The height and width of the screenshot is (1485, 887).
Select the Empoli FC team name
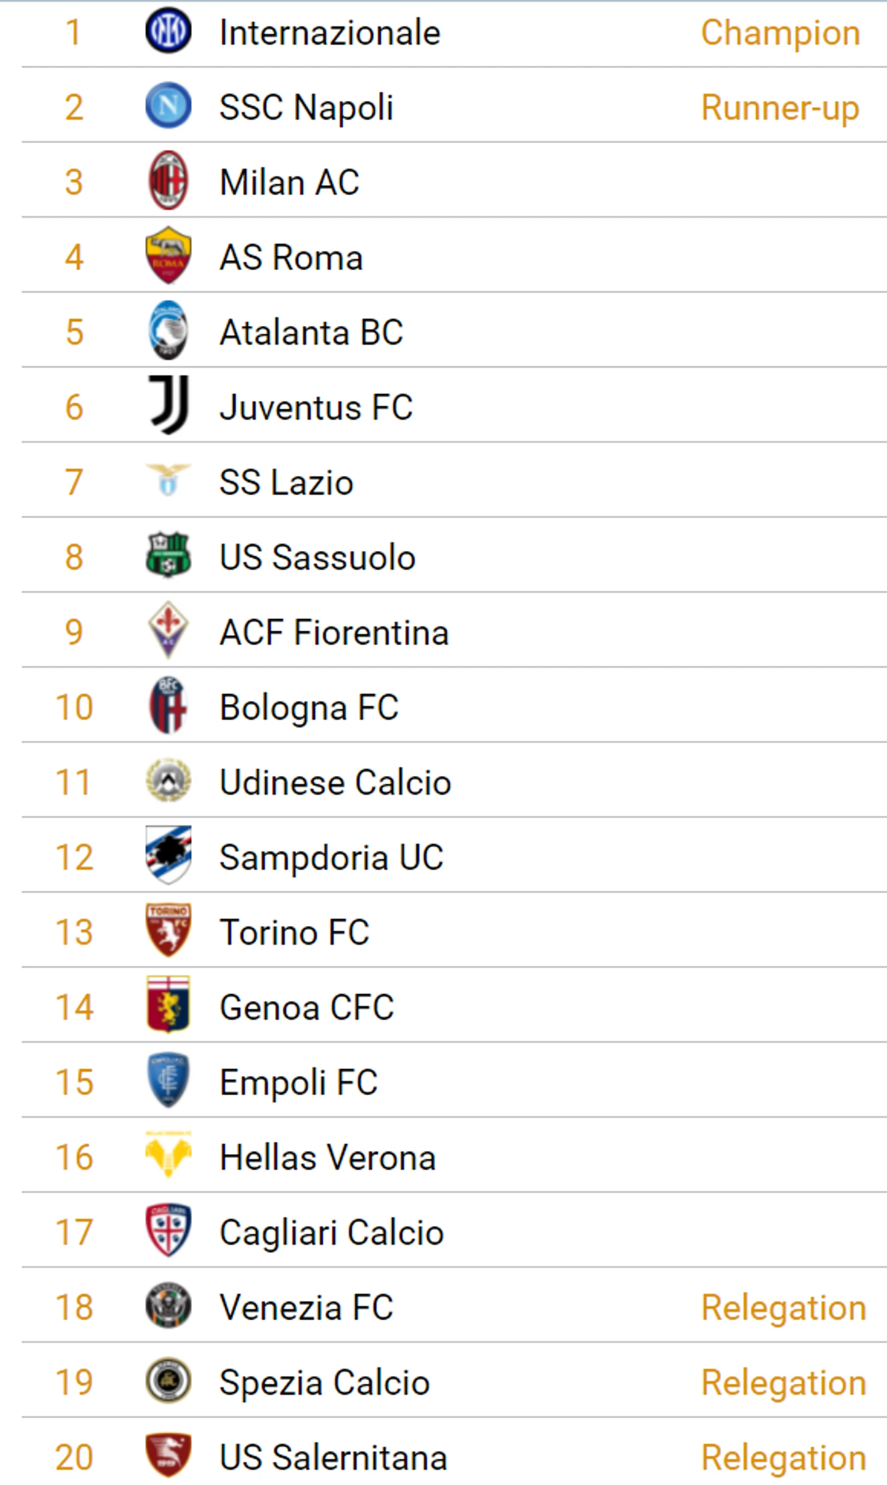point(298,1082)
